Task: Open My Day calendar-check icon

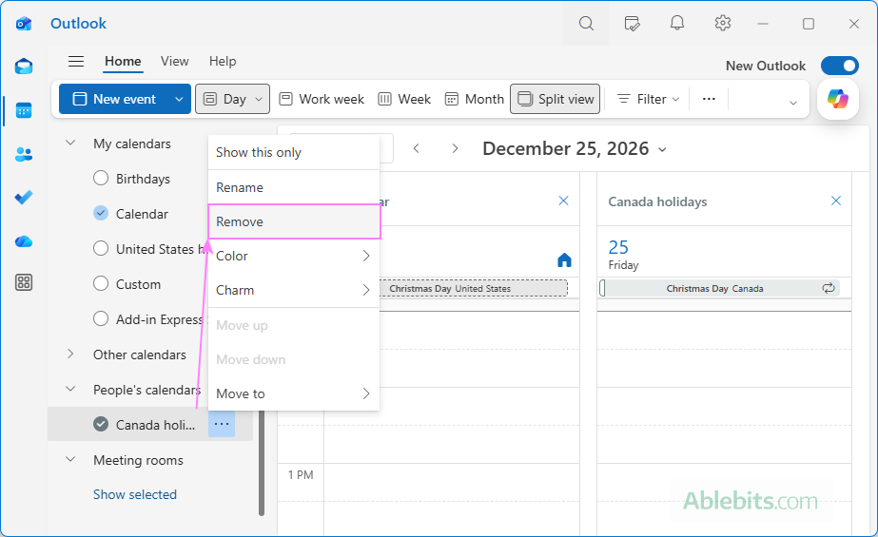Action: 632,24
